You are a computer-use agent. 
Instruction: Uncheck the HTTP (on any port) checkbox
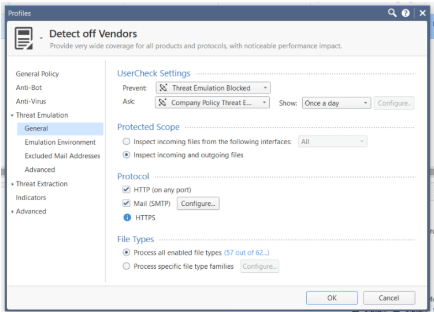click(126, 189)
